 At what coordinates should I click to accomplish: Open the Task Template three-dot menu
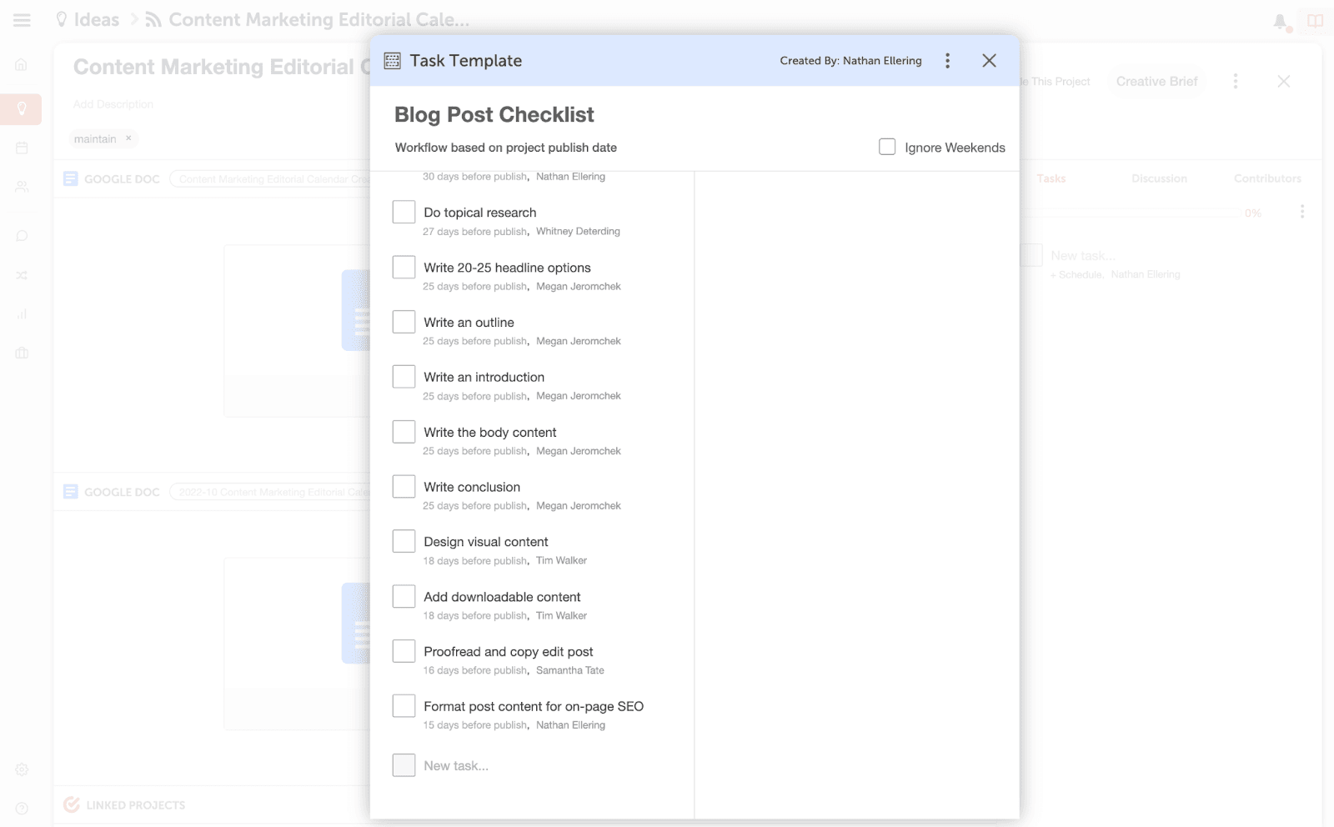coord(947,60)
